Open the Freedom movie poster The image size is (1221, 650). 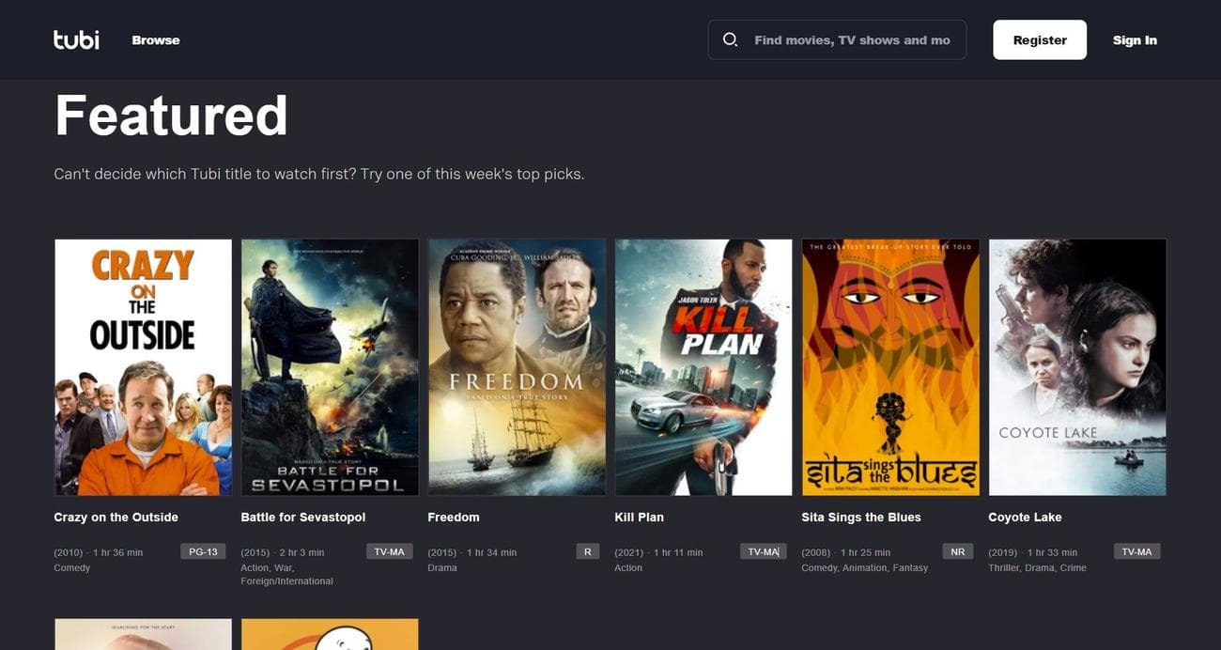[x=517, y=366]
